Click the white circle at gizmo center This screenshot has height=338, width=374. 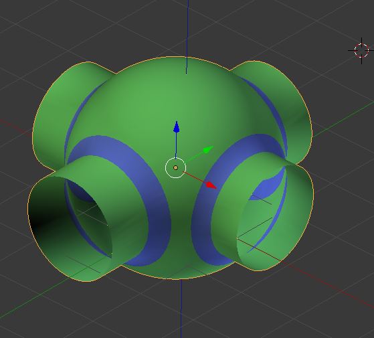pyautogui.click(x=175, y=168)
